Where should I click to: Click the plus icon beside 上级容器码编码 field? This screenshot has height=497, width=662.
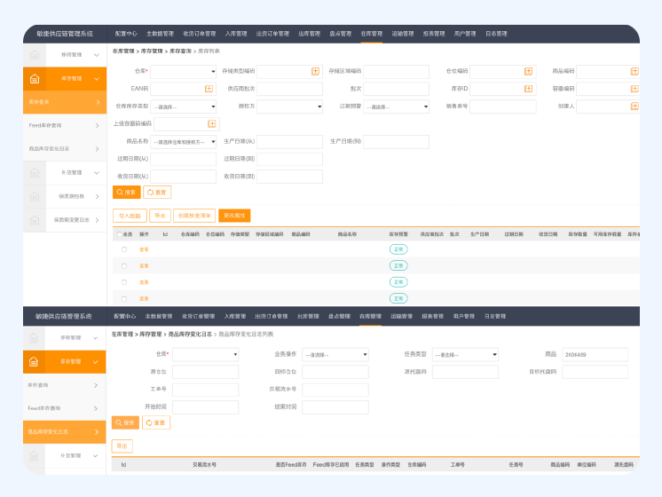[x=211, y=124]
